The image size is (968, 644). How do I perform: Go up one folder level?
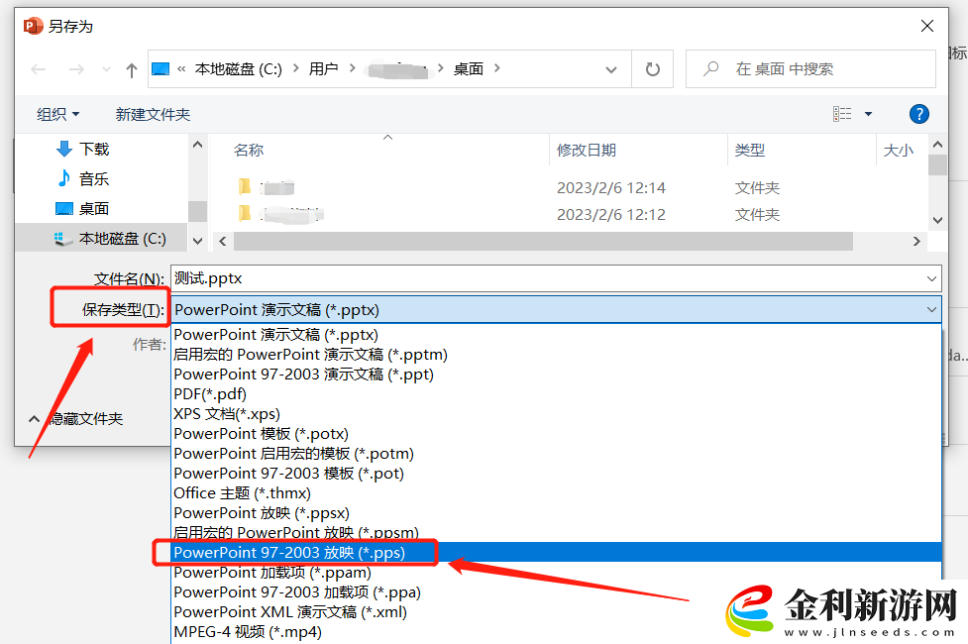point(131,69)
